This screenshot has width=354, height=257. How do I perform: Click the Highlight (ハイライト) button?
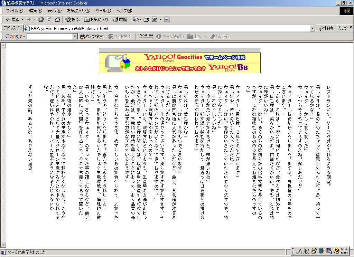tap(220, 37)
